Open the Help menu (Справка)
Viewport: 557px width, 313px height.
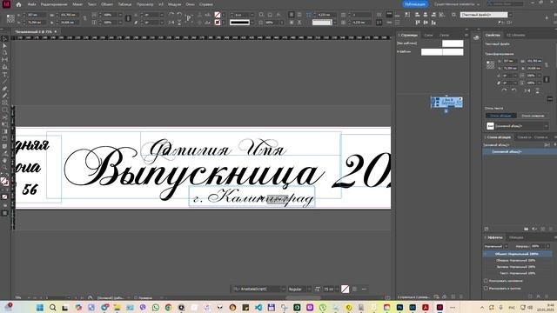(206, 4)
